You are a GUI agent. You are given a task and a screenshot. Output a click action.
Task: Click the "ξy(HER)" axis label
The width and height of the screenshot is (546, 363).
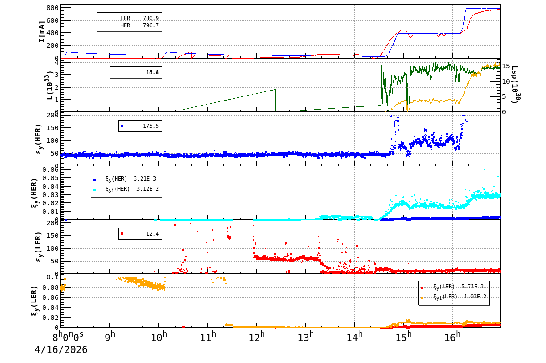35,193
